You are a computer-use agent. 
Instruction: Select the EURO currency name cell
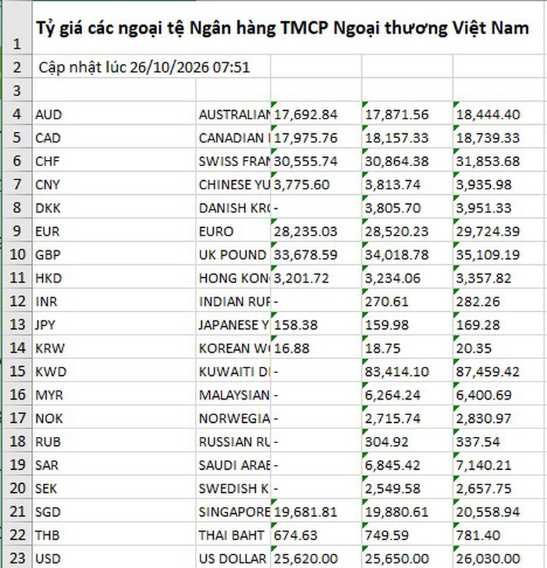pyautogui.click(x=233, y=231)
